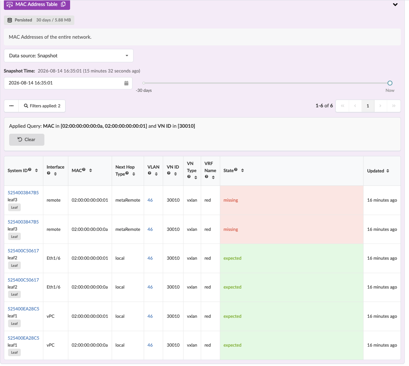Clear the applied query

click(27, 140)
